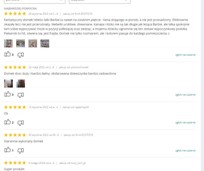Image resolution: width=204 pixels, height=171 pixels.
Task: Thumbs down the 'Domek dosc duży' review
Action: [x=21, y=95]
